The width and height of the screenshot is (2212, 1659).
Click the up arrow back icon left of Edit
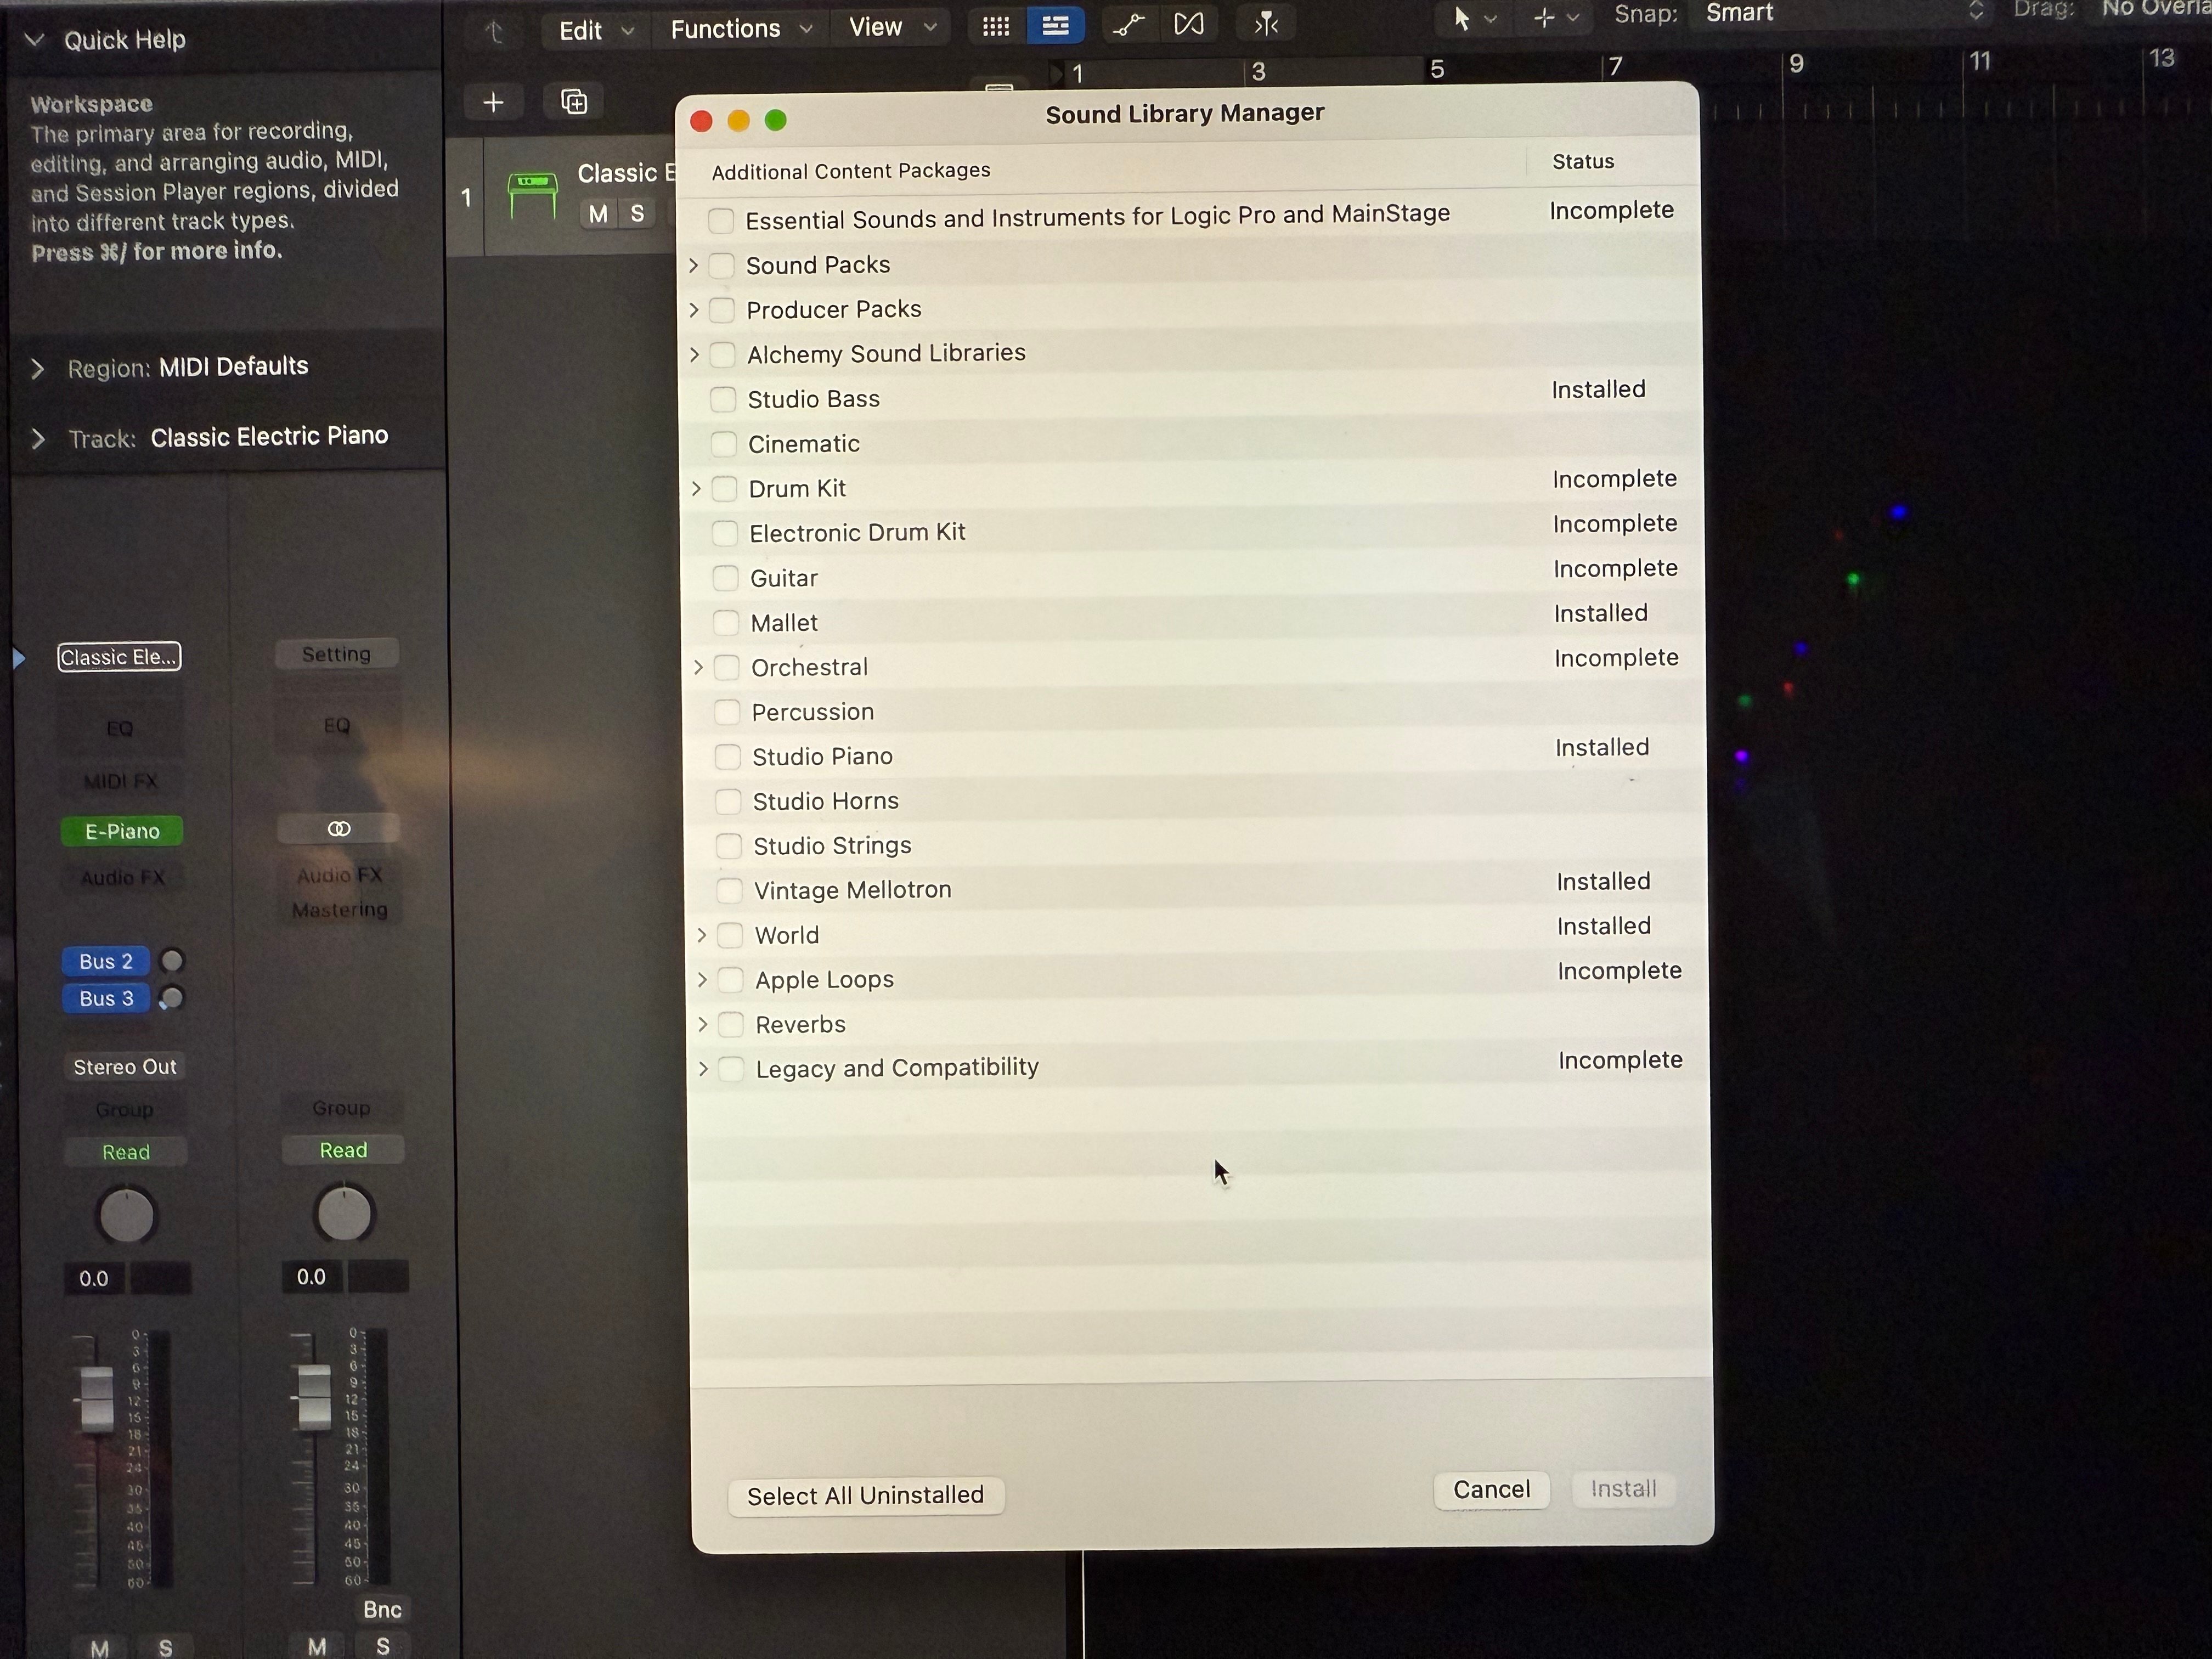click(x=494, y=32)
